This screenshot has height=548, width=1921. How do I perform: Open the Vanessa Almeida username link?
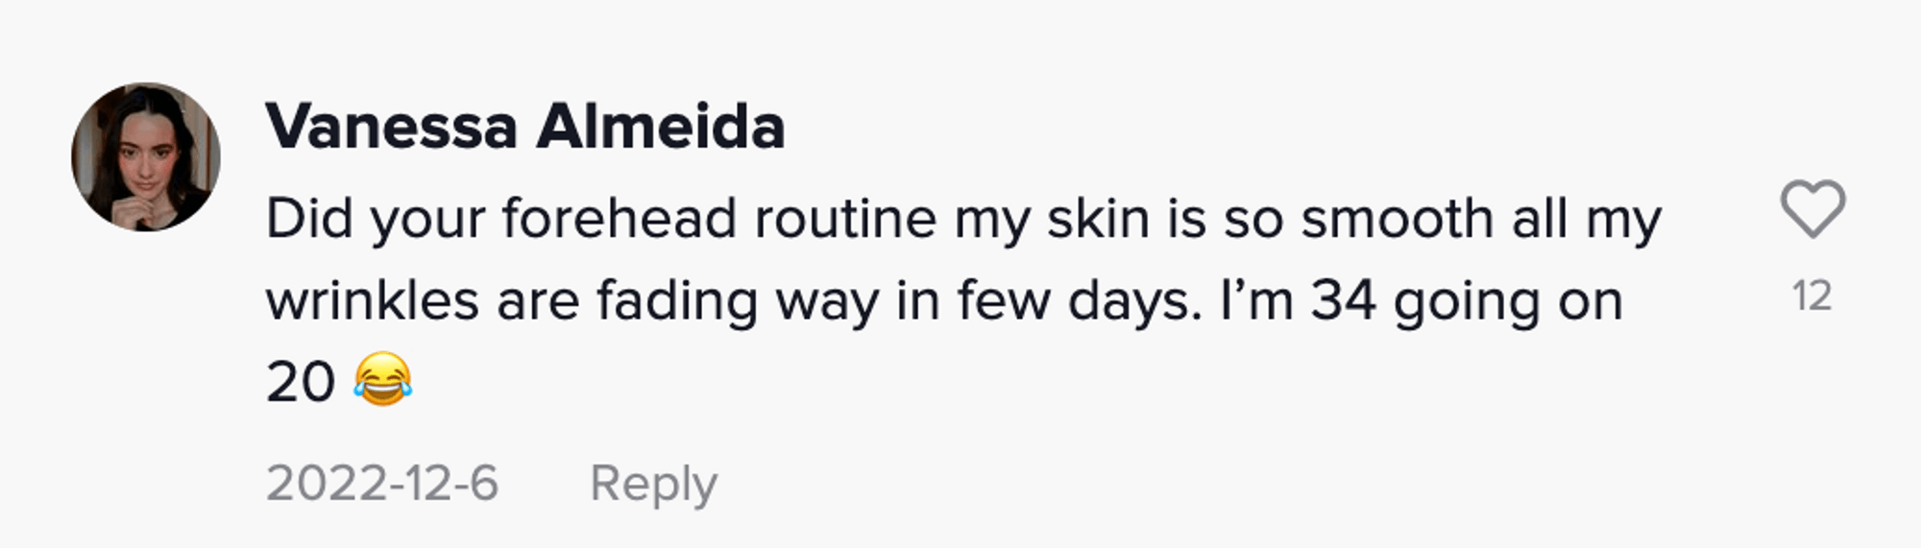(x=525, y=127)
